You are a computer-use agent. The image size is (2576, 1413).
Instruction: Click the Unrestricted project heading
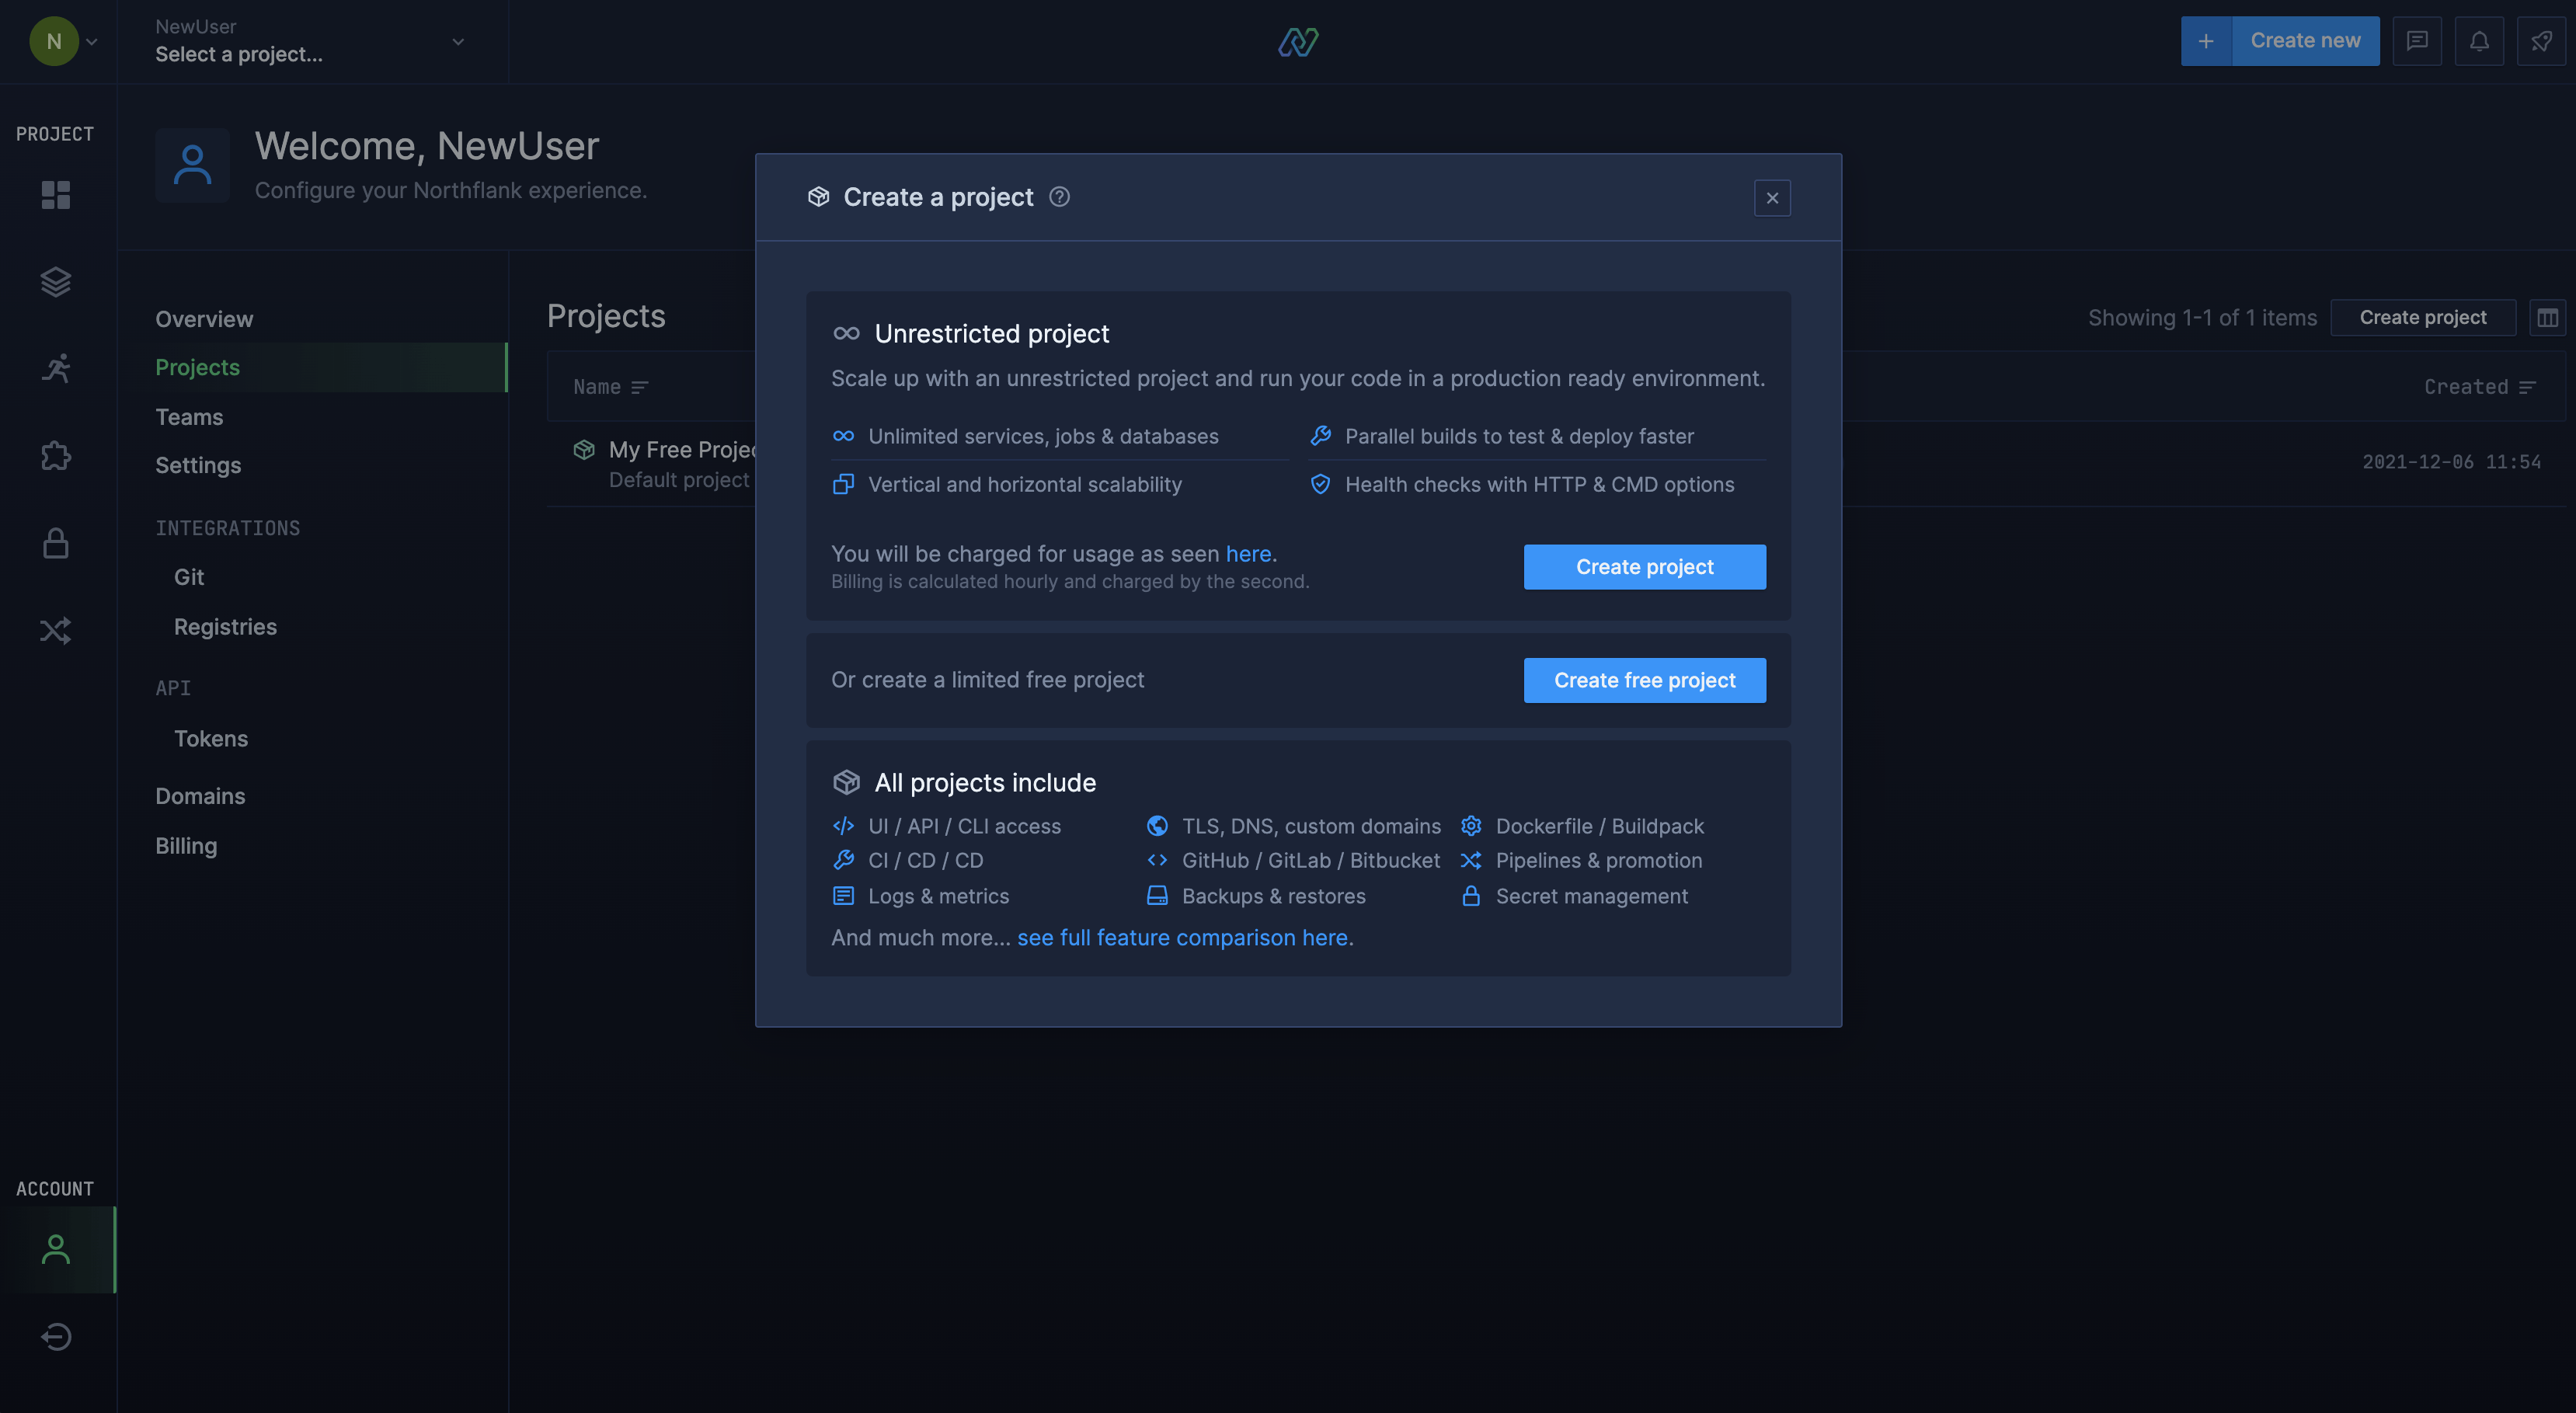pos(991,334)
